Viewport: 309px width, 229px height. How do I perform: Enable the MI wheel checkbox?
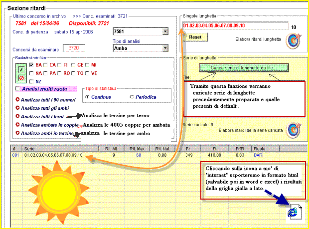[x=87, y=65]
